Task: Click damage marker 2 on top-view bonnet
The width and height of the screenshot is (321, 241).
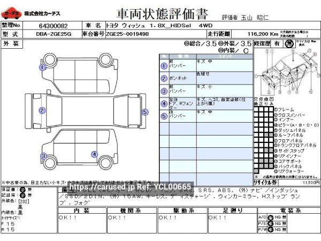Action: coord(42,111)
